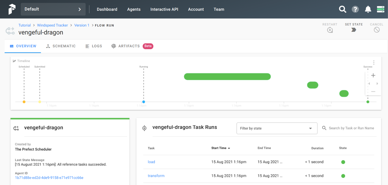Open the Windspeed Tracker breadcrumb link
This screenshot has height=185, width=388.
[x=53, y=25]
